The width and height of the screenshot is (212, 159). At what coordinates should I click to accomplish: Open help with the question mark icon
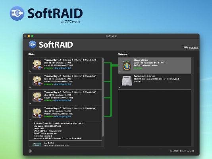[30, 151]
